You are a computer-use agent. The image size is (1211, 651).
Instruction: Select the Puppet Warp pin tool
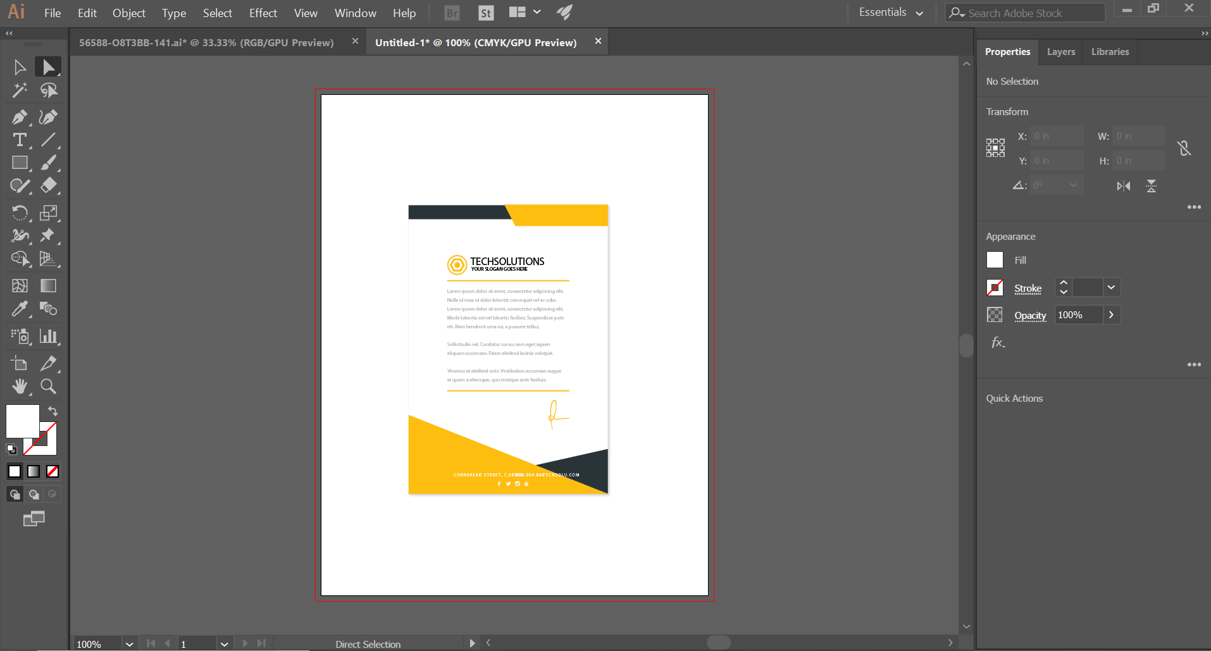click(48, 235)
